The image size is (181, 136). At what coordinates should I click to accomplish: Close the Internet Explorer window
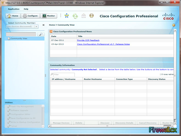coord(175,2)
